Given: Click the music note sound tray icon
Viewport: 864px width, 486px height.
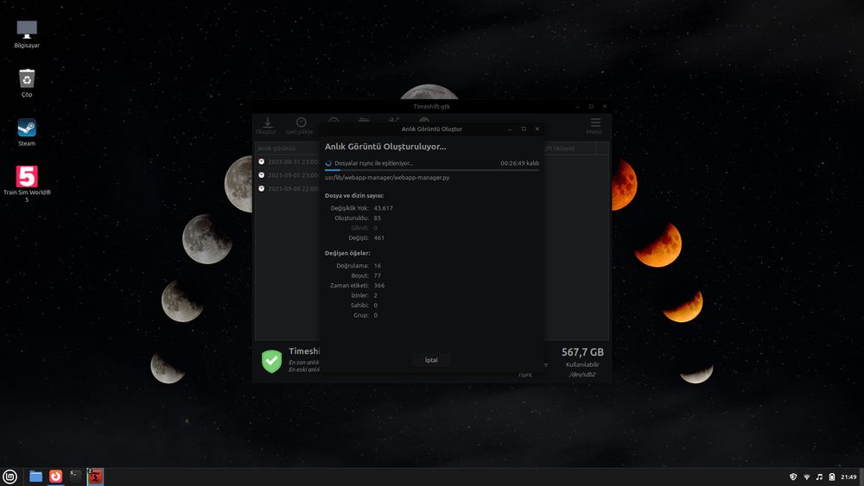Looking at the screenshot, I should point(819,477).
